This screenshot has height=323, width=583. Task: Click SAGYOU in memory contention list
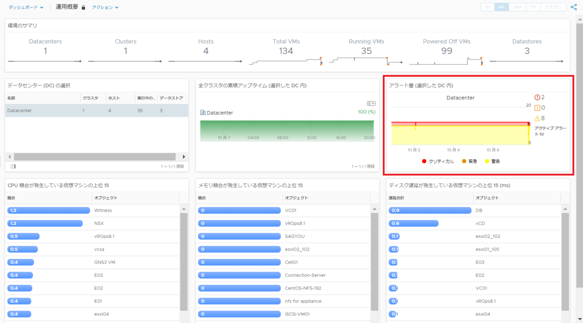point(296,236)
